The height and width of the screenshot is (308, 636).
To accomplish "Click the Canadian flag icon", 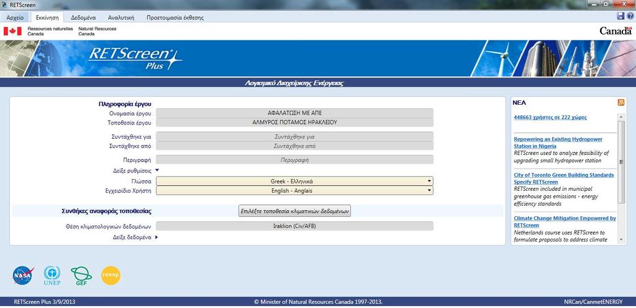I will pyautogui.click(x=12, y=31).
